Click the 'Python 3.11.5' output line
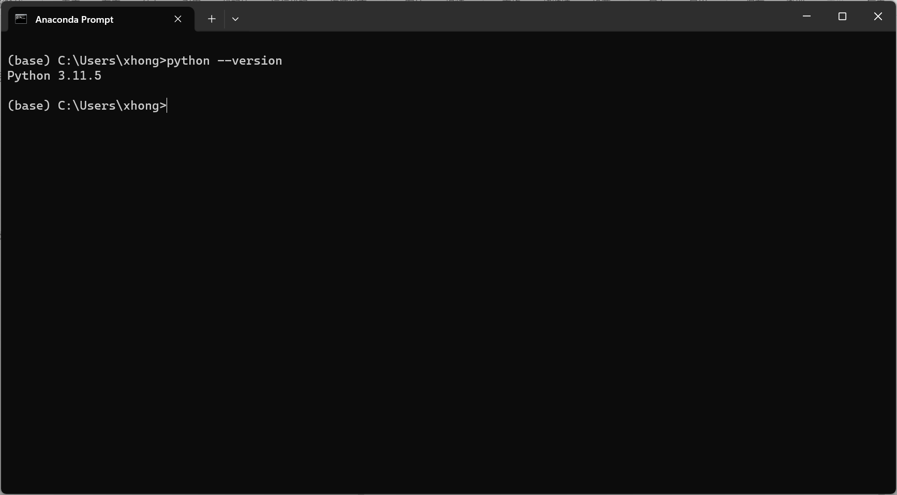The width and height of the screenshot is (897, 495). [54, 76]
